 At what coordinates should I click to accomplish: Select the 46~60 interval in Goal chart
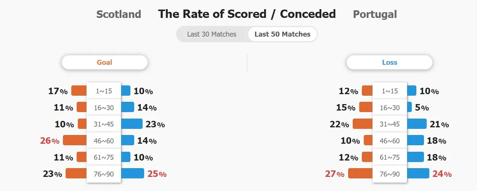click(x=104, y=141)
